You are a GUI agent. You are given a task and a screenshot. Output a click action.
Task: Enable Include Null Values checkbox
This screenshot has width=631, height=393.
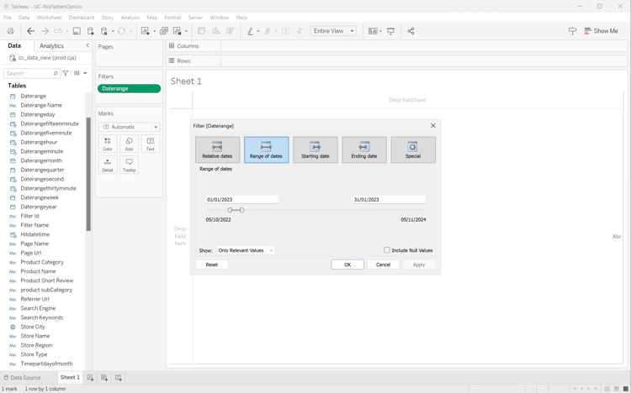click(x=387, y=250)
